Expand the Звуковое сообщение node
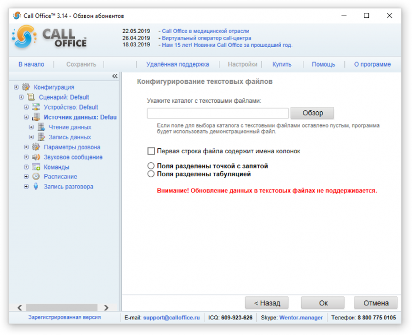The width and height of the screenshot is (412, 335). [x=26, y=157]
